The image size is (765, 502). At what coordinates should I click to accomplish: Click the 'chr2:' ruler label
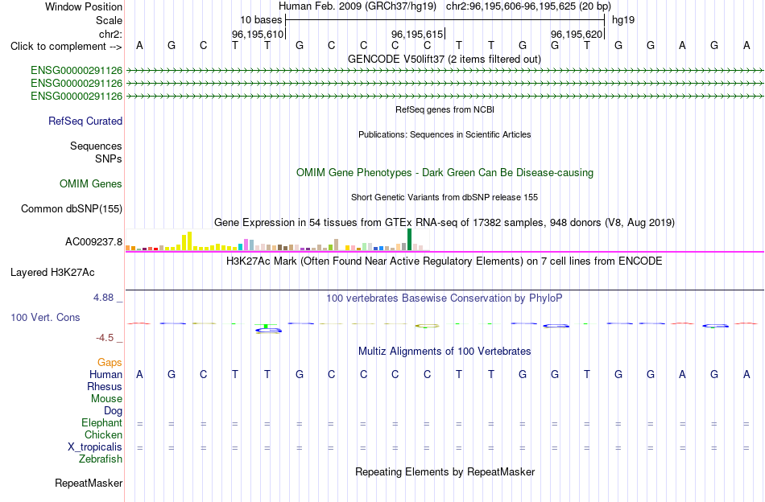click(110, 34)
